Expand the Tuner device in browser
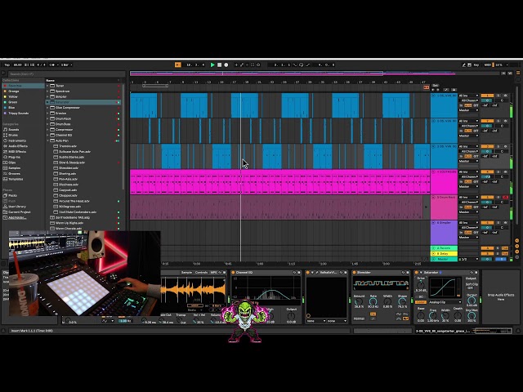523x392 pixels. click(x=47, y=86)
